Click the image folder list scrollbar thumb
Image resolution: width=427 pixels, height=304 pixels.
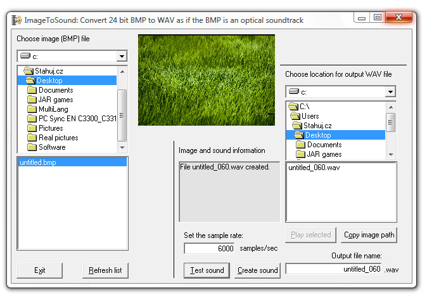point(122,115)
